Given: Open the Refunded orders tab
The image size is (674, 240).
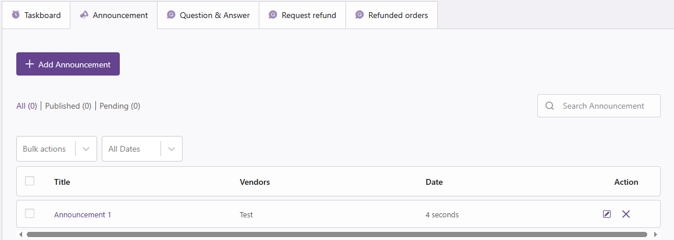Looking at the screenshot, I should [398, 15].
